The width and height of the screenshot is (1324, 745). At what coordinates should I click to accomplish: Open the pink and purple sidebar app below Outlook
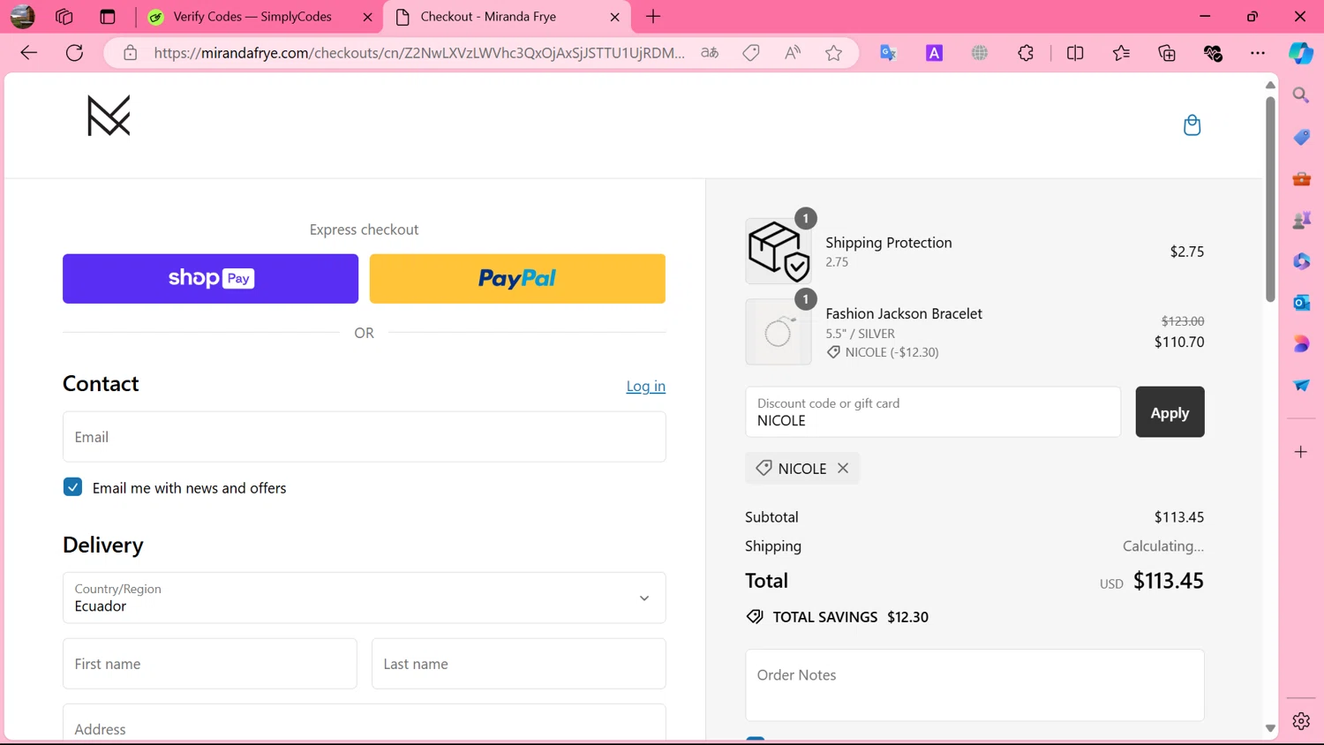1301,343
